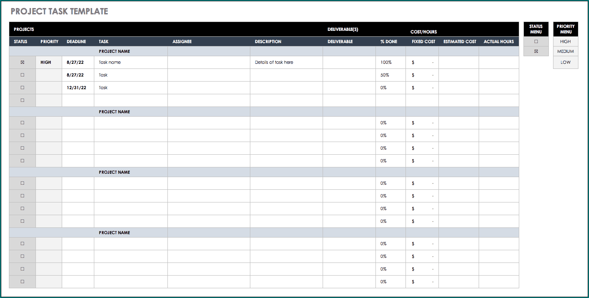Click the ASSIGNEE column header
Image resolution: width=589 pixels, height=298 pixels.
point(182,41)
